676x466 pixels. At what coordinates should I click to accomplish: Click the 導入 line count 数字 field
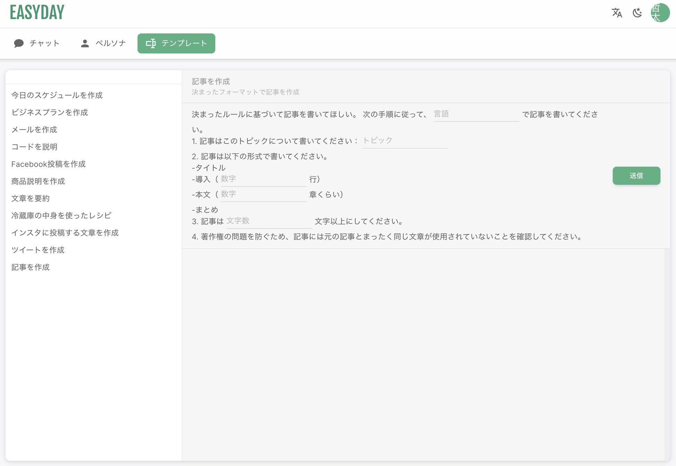coord(263,179)
